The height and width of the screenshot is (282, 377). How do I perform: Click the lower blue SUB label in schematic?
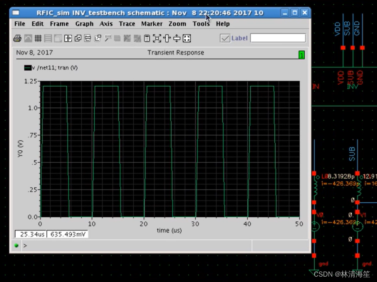pyautogui.click(x=352, y=154)
